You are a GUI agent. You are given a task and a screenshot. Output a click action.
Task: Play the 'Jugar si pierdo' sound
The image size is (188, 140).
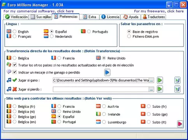tap(160, 89)
